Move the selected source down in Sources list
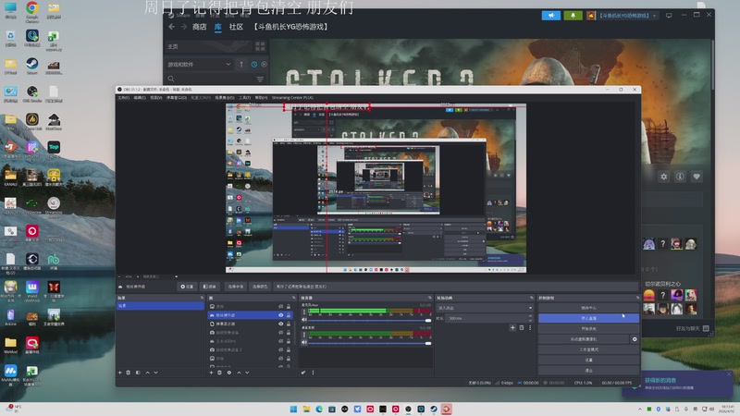The width and height of the screenshot is (740, 416). coord(247,373)
